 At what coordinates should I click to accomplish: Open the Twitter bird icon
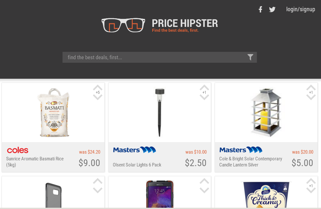(x=272, y=9)
